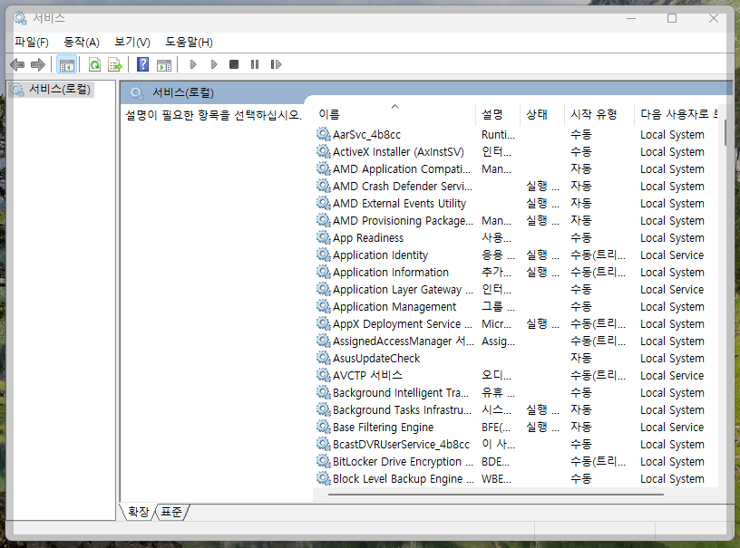The image size is (740, 548).
Task: Restart the service using the restart icon
Action: [x=276, y=63]
